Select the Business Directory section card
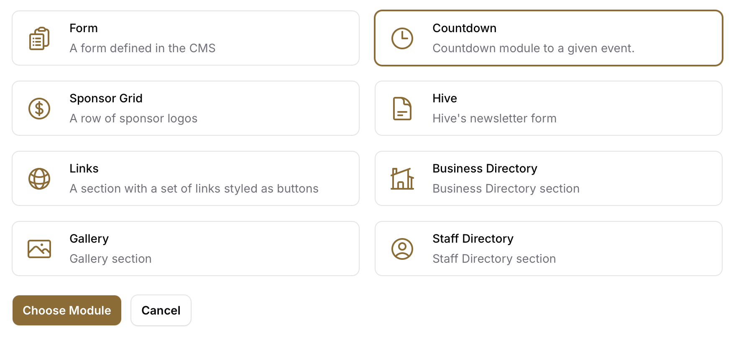The image size is (736, 340). tap(549, 178)
